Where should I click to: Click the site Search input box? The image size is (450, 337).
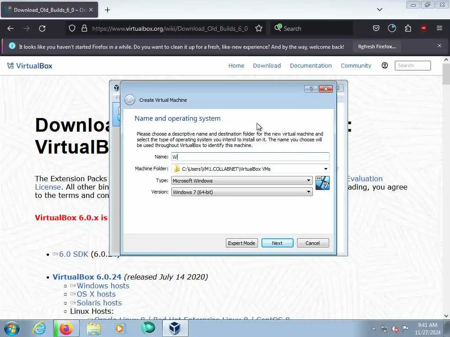coord(413,66)
